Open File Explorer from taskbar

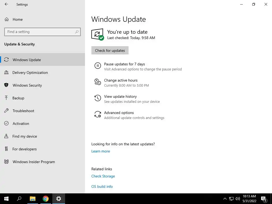click(x=32, y=199)
